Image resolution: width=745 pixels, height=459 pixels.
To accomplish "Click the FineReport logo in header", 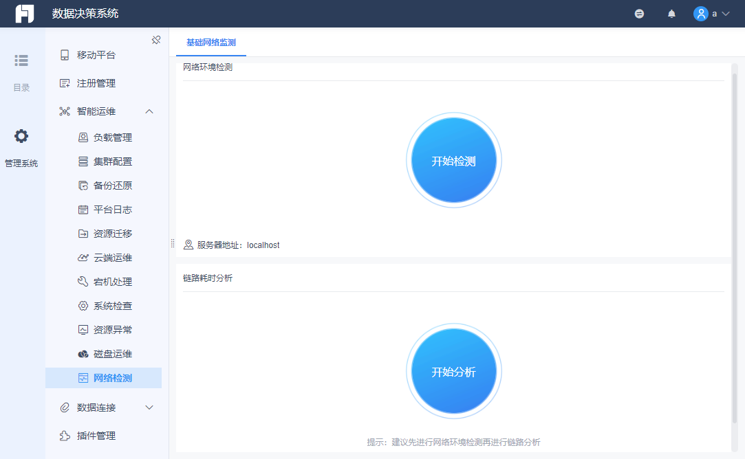I will pyautogui.click(x=25, y=13).
